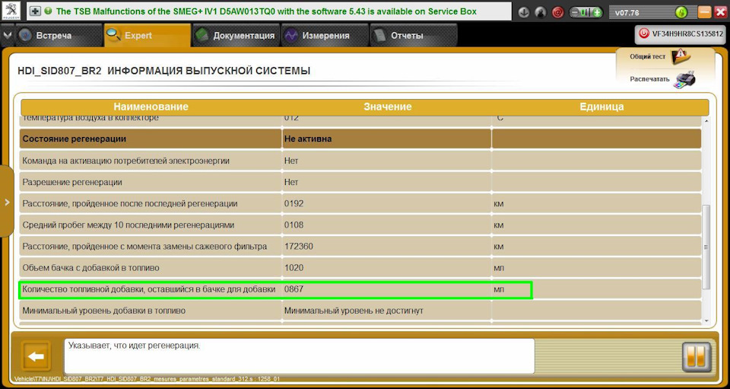Click the red power icon by VIN

pyautogui.click(x=644, y=33)
